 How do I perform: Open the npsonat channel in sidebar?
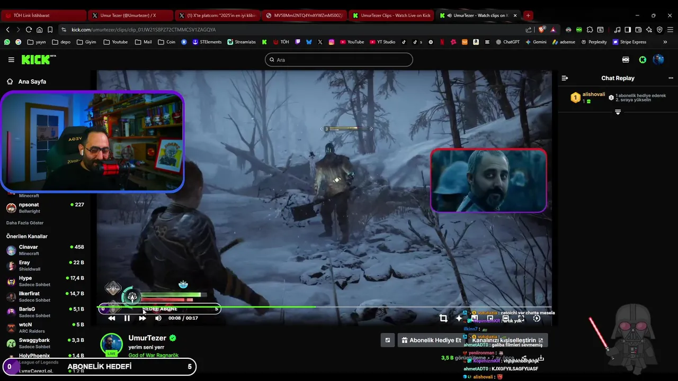point(45,207)
